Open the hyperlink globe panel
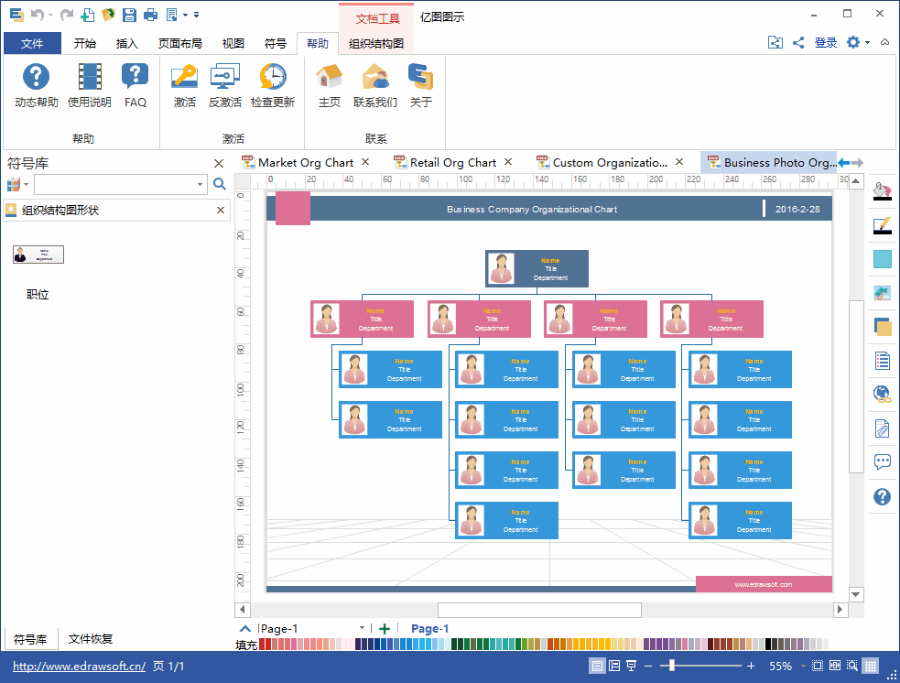Viewport: 900px width, 683px height. 883,395
